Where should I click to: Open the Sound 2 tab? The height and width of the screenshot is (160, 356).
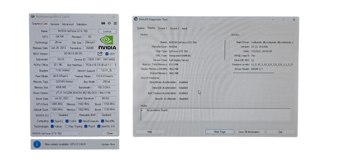coord(174,28)
